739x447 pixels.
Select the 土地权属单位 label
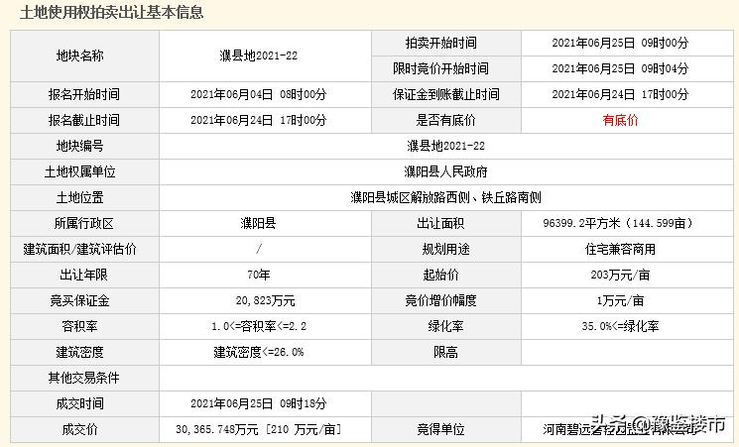tap(79, 171)
